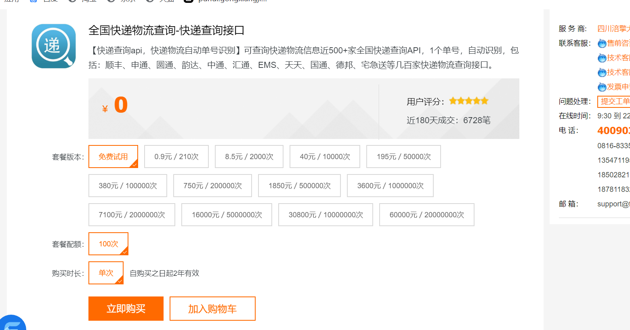Select the 单次 purchase duration
The width and height of the screenshot is (630, 330).
pyautogui.click(x=106, y=273)
